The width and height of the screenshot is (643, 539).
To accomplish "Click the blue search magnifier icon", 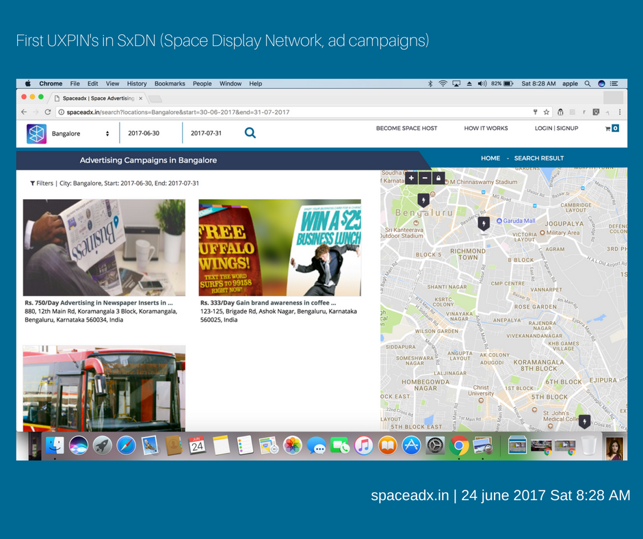I will tap(250, 133).
